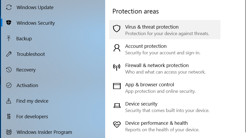Click the Find my device person icon
The width and height of the screenshot is (246, 138).
9,101
